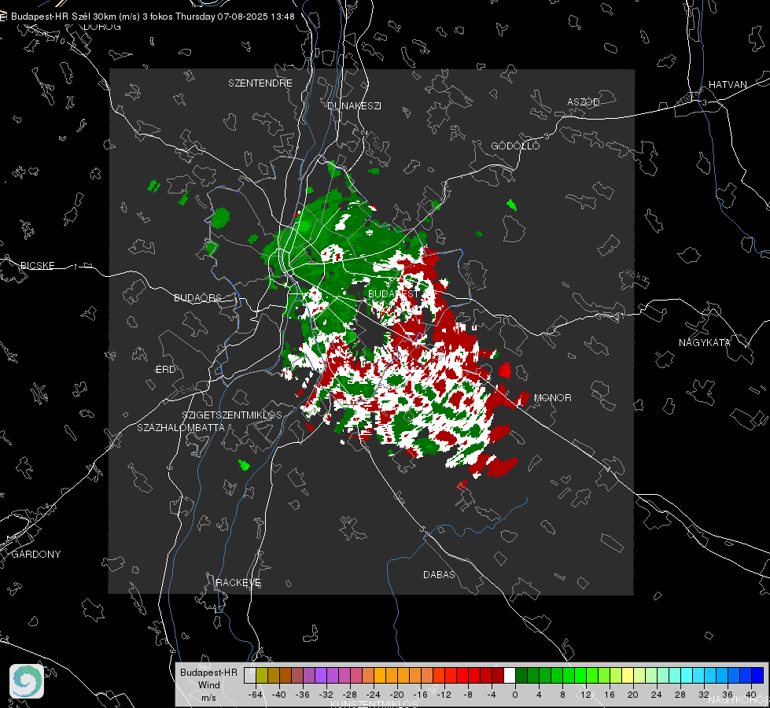Click the DABAS city label
This screenshot has width=770, height=708.
click(439, 574)
